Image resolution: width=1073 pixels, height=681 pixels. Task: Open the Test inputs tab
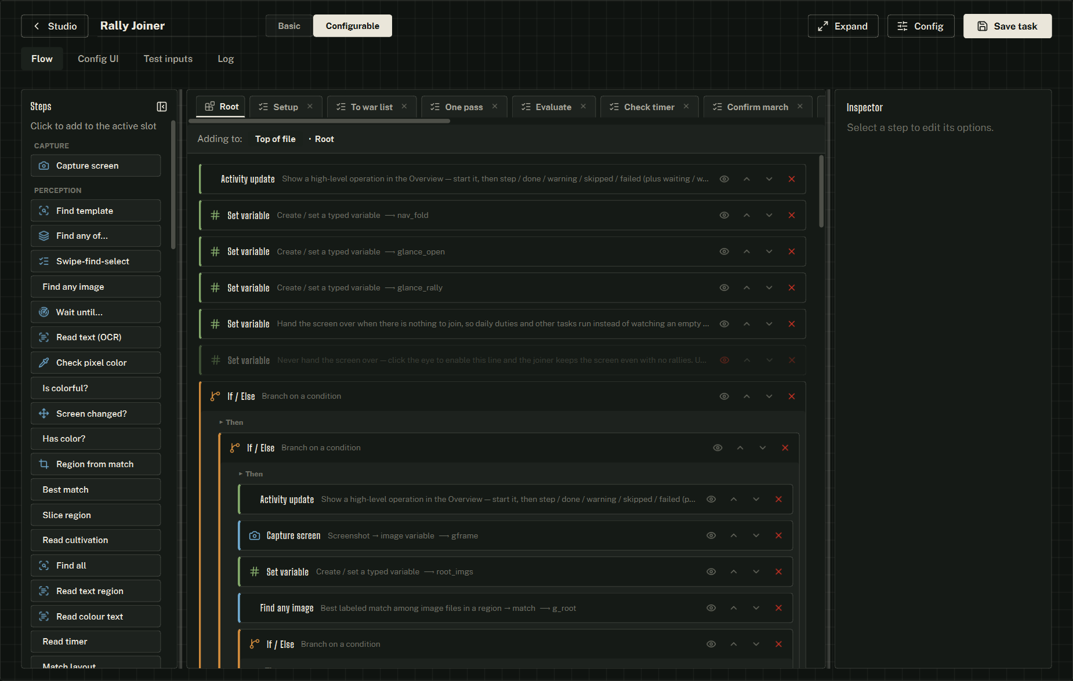[168, 59]
